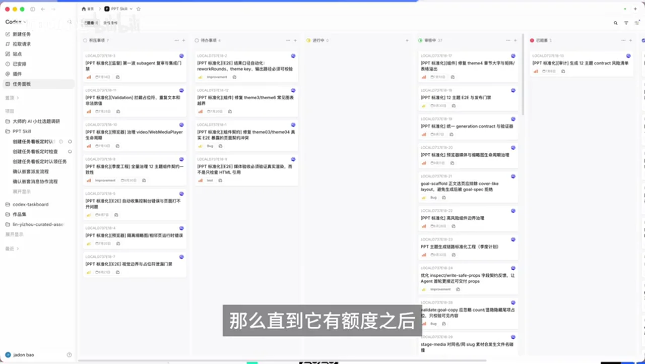
Task: Open the filter funnel icon
Action: 626,23
